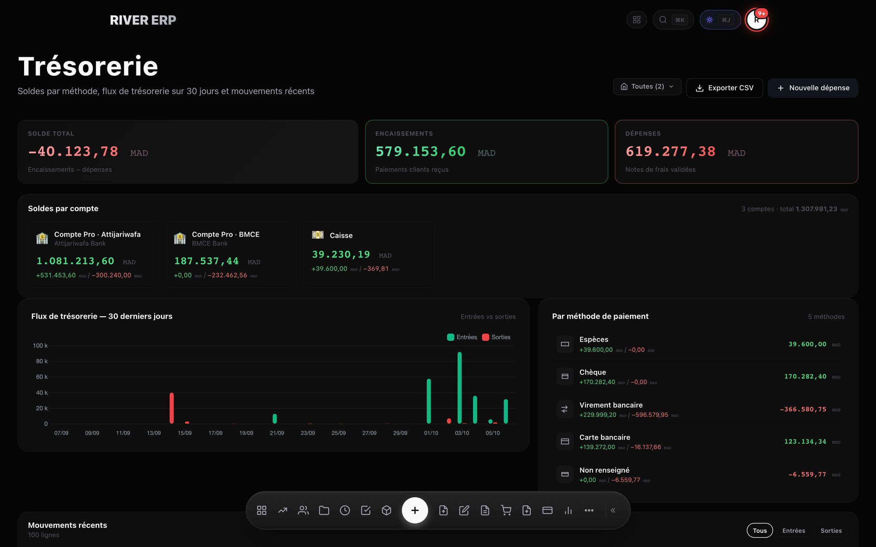The image size is (876, 547).
Task: Click the Solde total card showing −40.123,78
Action: tap(188, 152)
